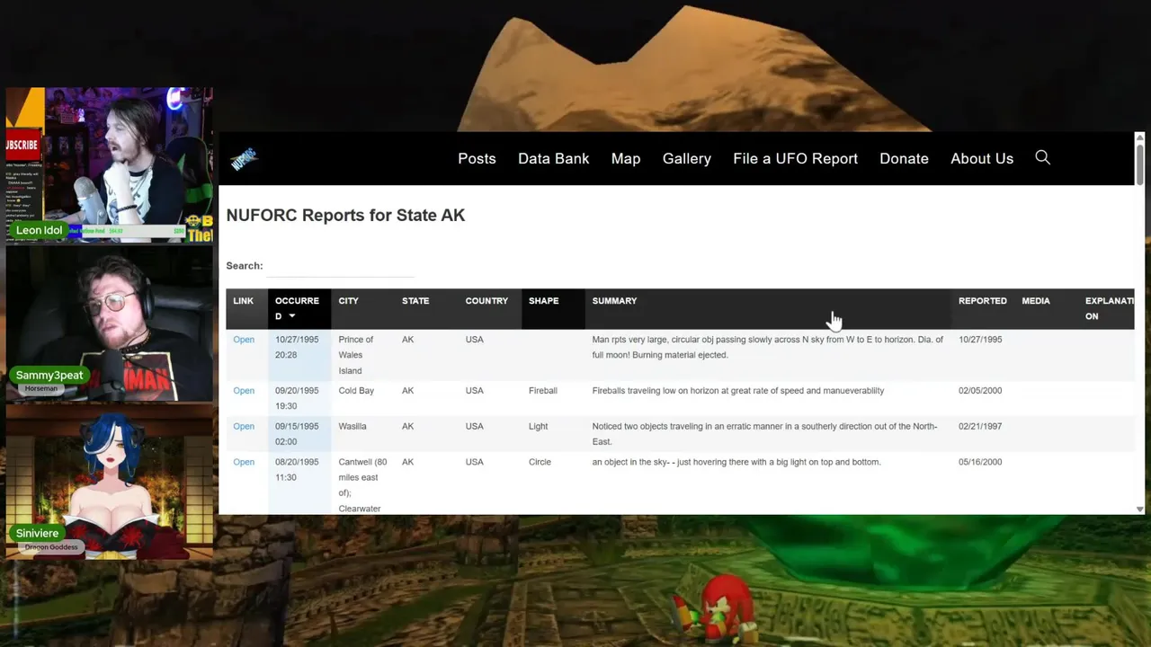Image resolution: width=1151 pixels, height=647 pixels.
Task: Click the Leon Idol webcam feed
Action: (109, 165)
